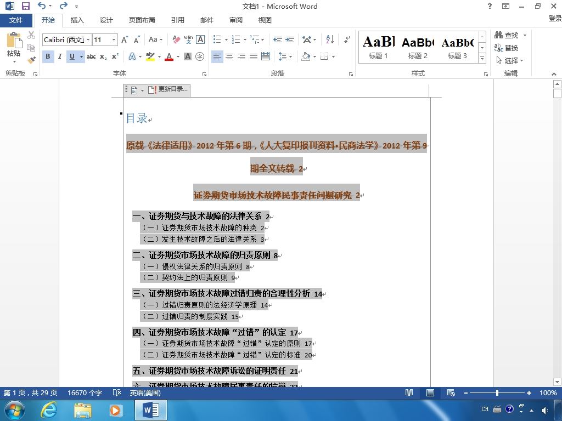This screenshot has height=421, width=562.
Task: Switch to Print Layout view
Action: click(x=430, y=392)
